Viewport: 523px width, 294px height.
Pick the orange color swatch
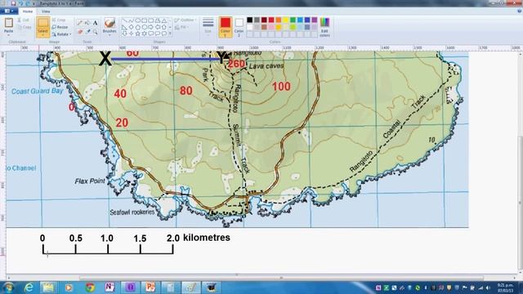(279, 20)
